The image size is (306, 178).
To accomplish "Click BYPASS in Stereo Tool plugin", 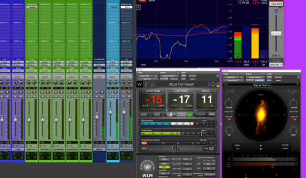I will click(278, 78).
